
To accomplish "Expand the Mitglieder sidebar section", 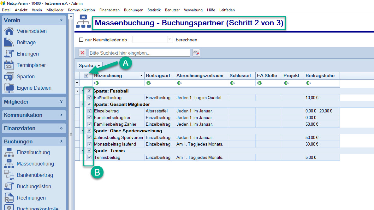I will [61, 102].
